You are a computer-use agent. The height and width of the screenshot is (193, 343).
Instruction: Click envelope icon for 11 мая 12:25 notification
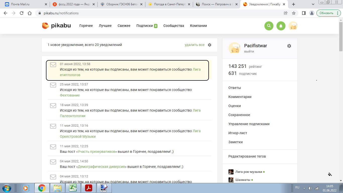pos(53,147)
